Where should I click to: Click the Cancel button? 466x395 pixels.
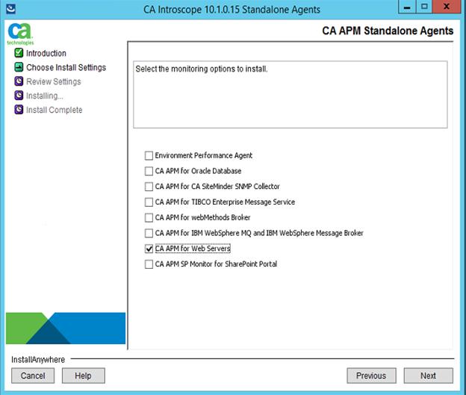coord(33,376)
